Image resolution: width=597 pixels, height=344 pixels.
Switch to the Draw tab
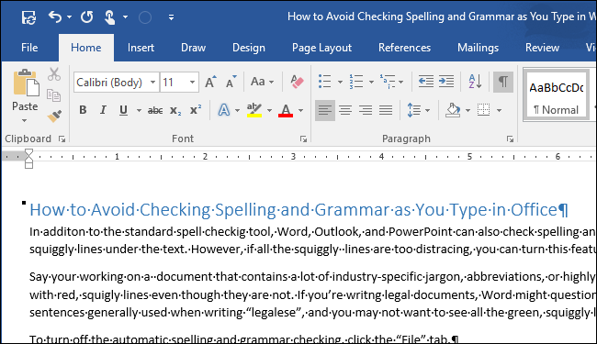pos(193,48)
